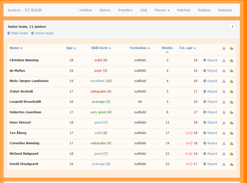
Task: Reject junior David Staalgaard
Action: [x=210, y=164]
